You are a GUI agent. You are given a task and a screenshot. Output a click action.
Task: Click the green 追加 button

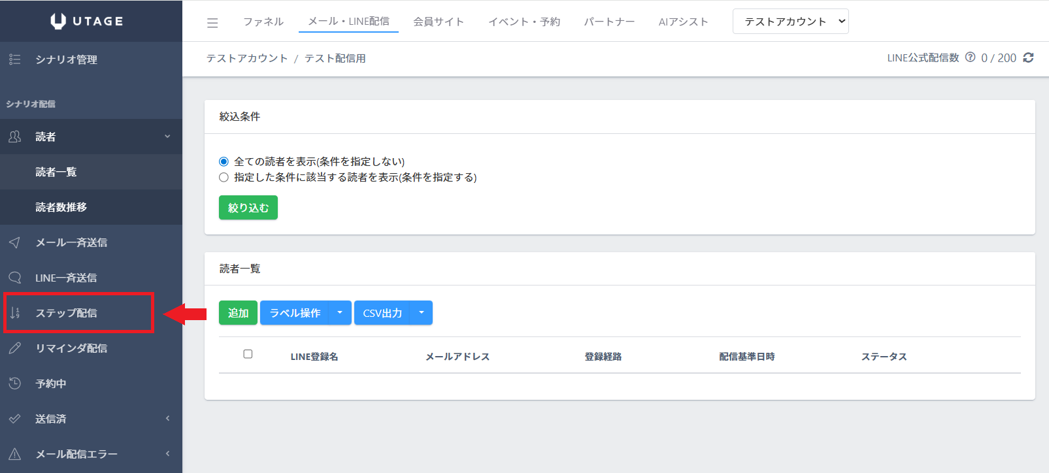[238, 313]
